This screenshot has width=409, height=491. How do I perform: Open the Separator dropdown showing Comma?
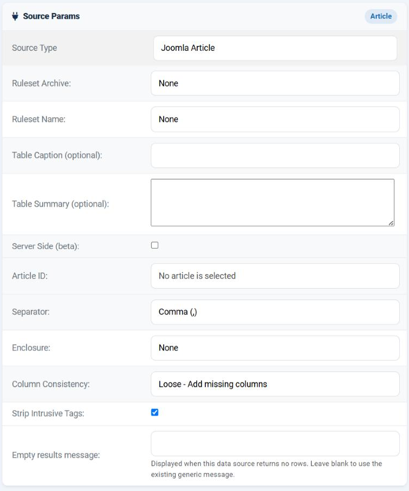(275, 312)
